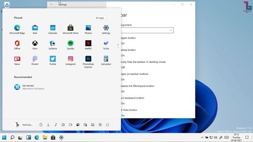Launch Calendar from the Start menu
This screenshot has width=253, height=142.
point(53,29)
